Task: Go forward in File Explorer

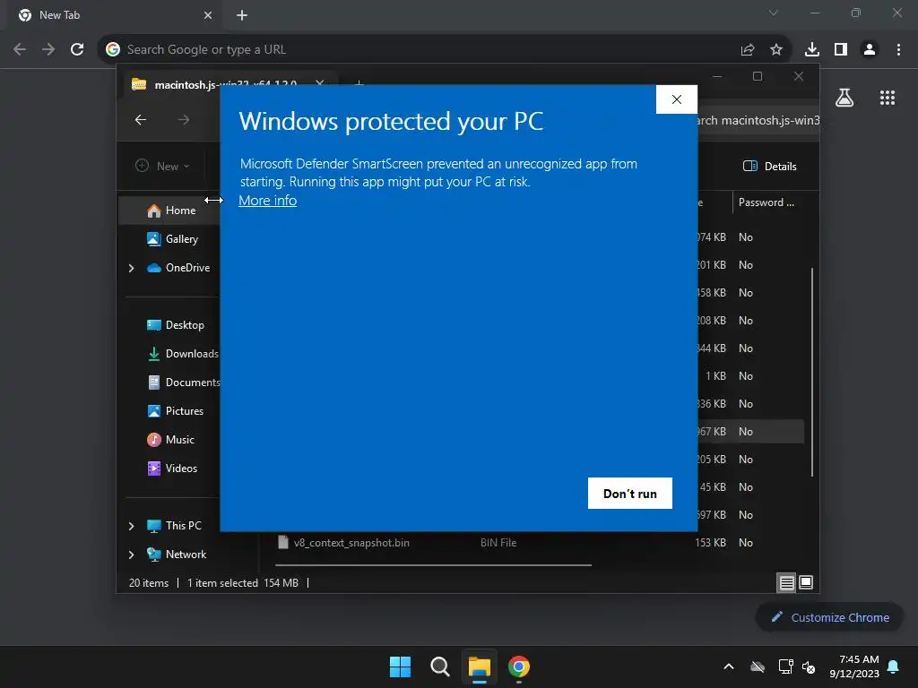Action: [184, 120]
